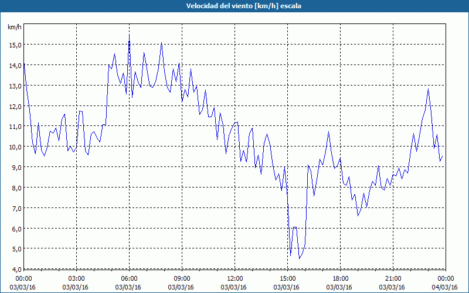Click the '9,0' y-axis label

tap(16, 168)
